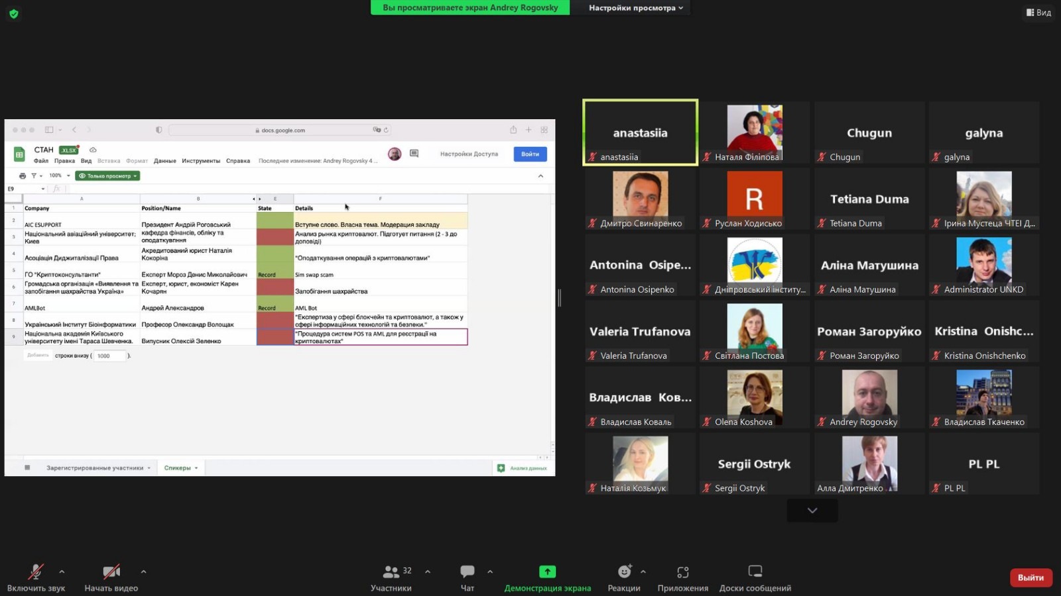Viewport: 1061px width, 596px height.
Task: Open Приложения apps panel
Action: pos(683,577)
